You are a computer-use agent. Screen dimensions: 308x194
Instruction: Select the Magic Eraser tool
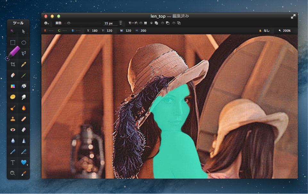tap(24, 130)
